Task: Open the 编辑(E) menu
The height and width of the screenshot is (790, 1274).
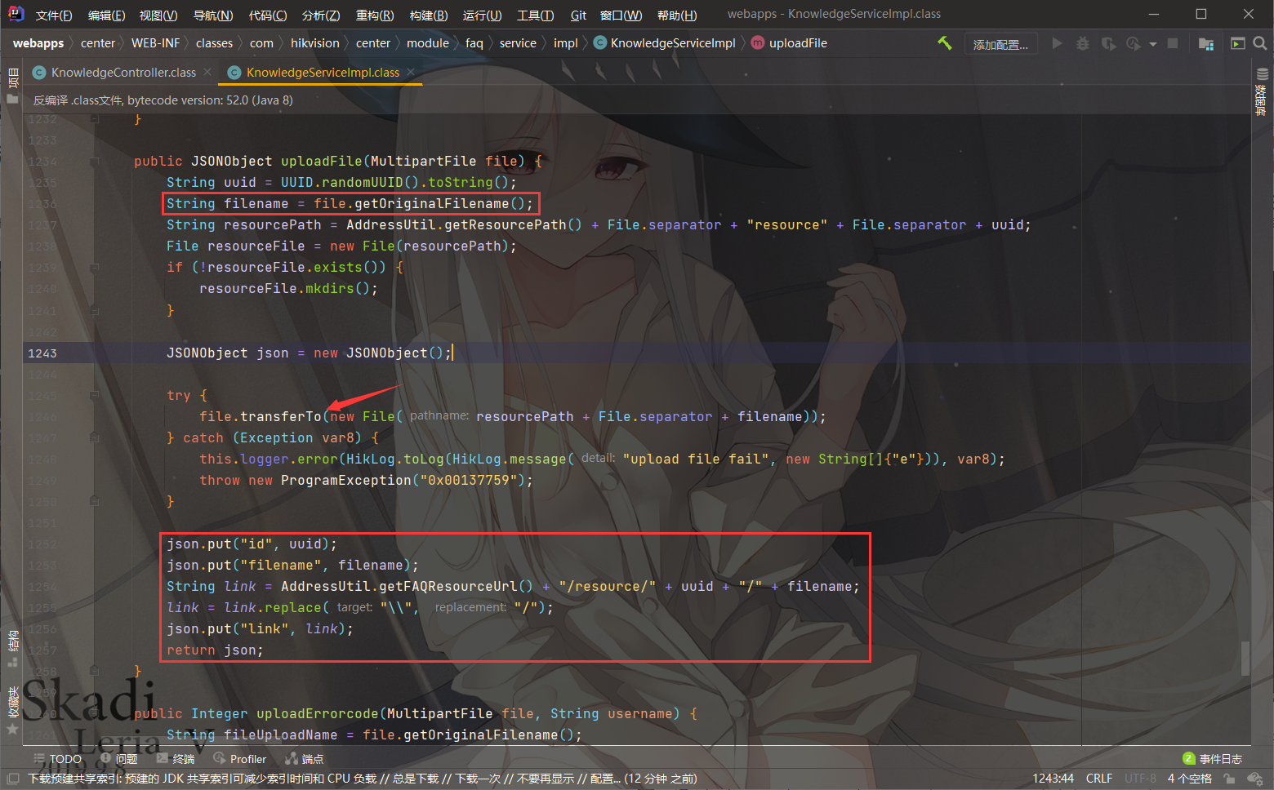Action: pos(106,15)
